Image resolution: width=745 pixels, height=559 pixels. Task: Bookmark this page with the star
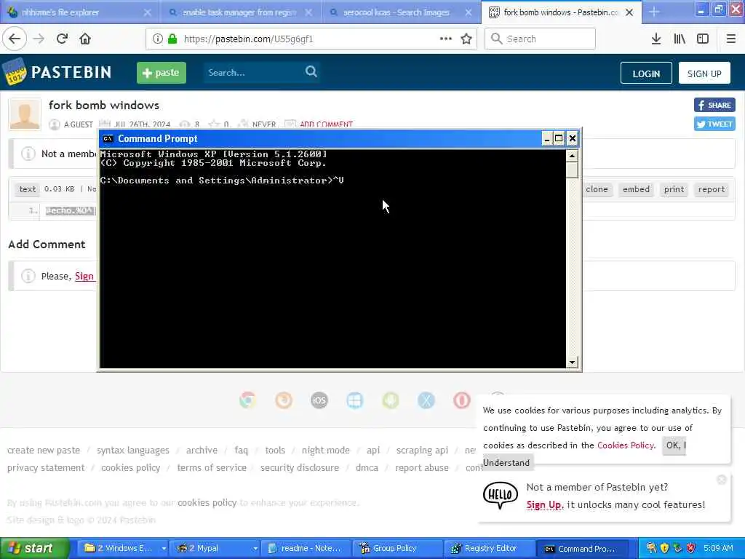(x=466, y=39)
